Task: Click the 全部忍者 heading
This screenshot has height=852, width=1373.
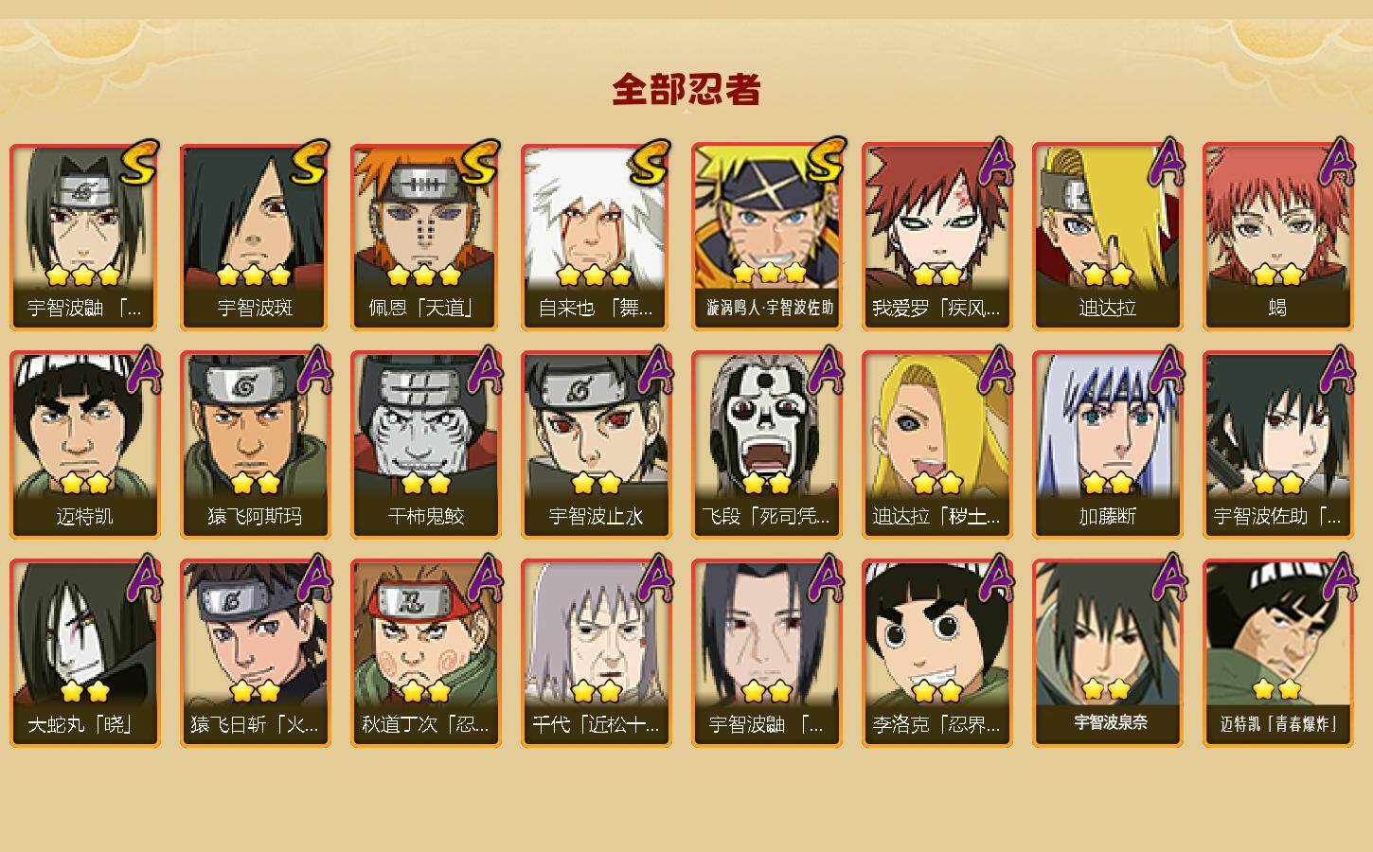Action: pos(686,89)
